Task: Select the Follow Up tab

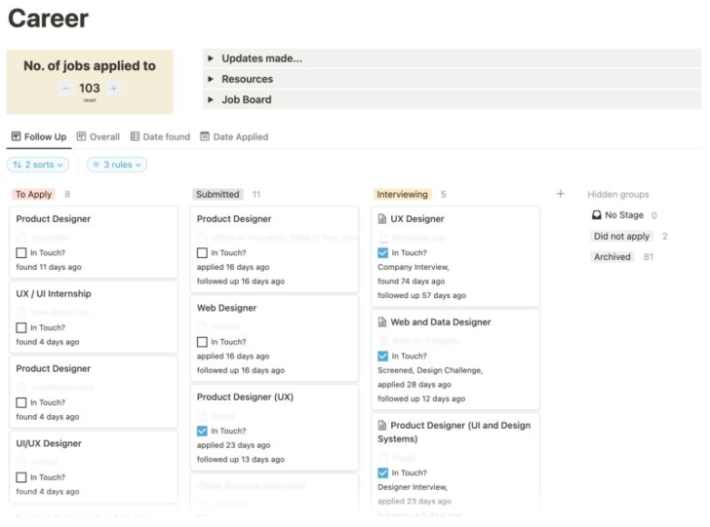Action: tap(37, 137)
